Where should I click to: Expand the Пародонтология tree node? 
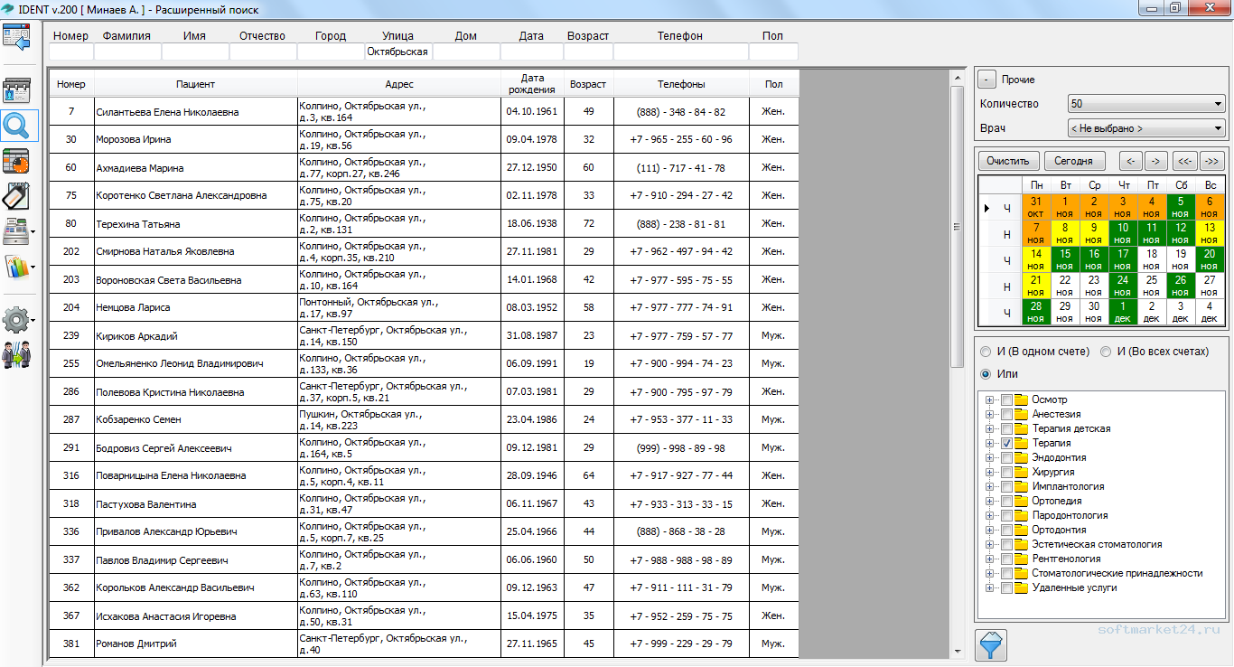tap(990, 515)
